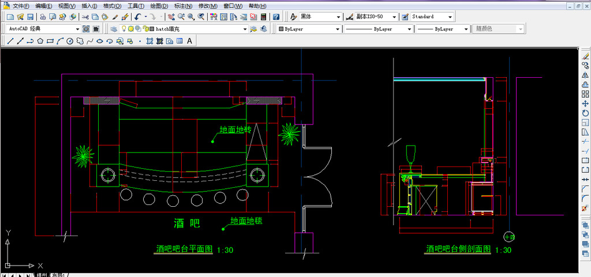Screen dimensions: 591x277
Task: Select the Line drawing tool
Action: 9,41
